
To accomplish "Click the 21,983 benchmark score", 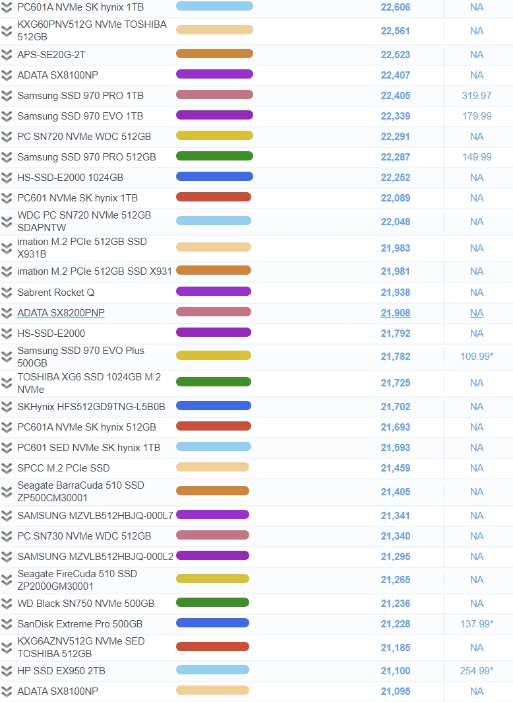I will tap(396, 248).
